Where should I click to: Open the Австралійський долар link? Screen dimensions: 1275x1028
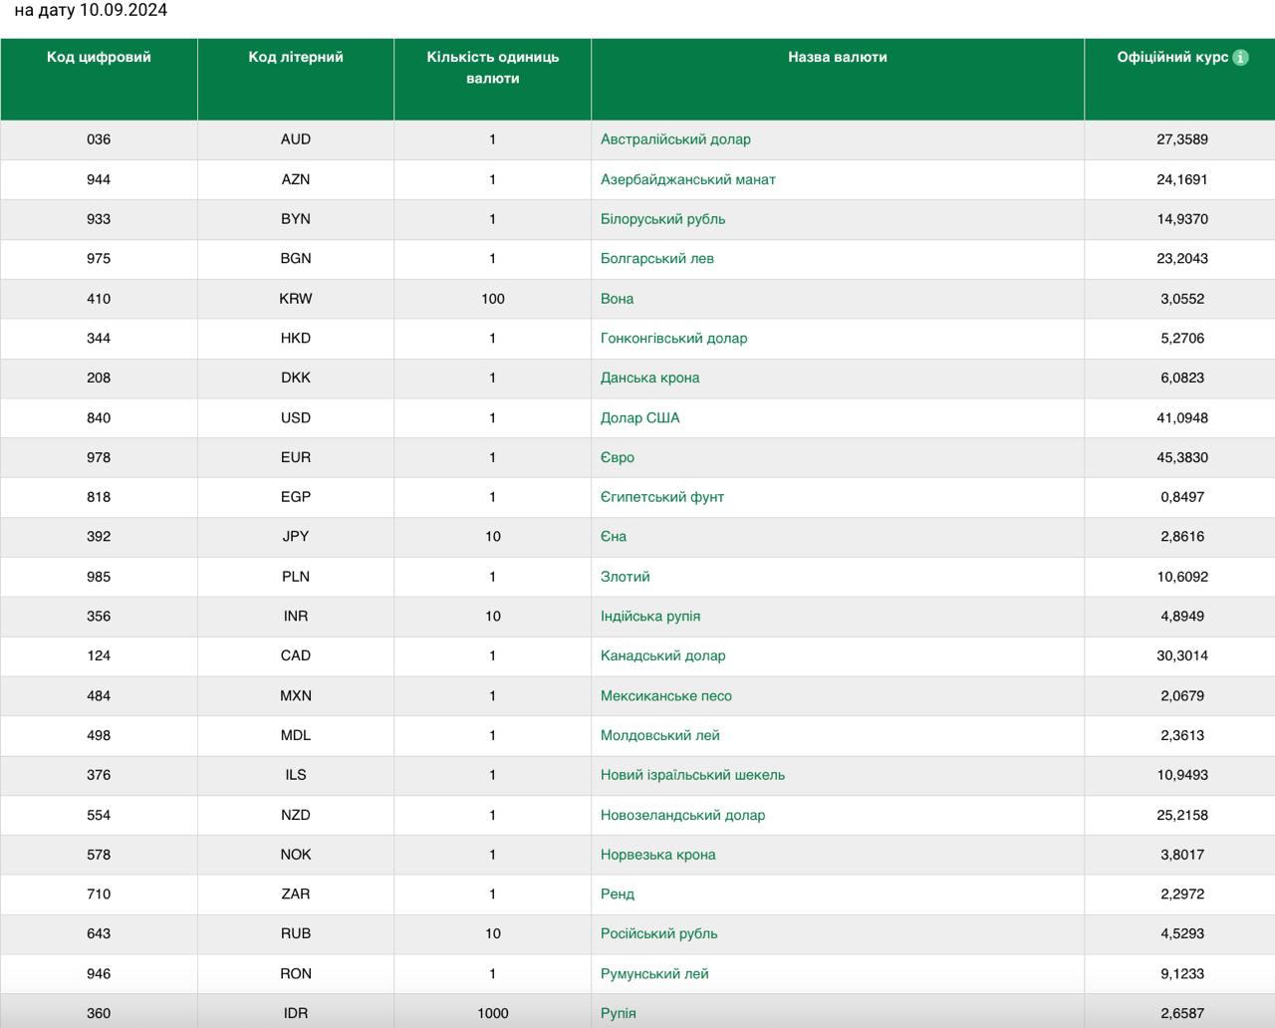[x=674, y=139]
